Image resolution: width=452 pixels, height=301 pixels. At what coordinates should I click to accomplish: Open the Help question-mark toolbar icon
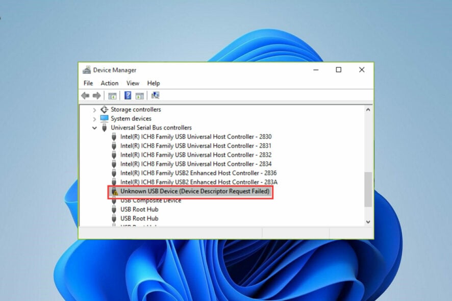128,95
